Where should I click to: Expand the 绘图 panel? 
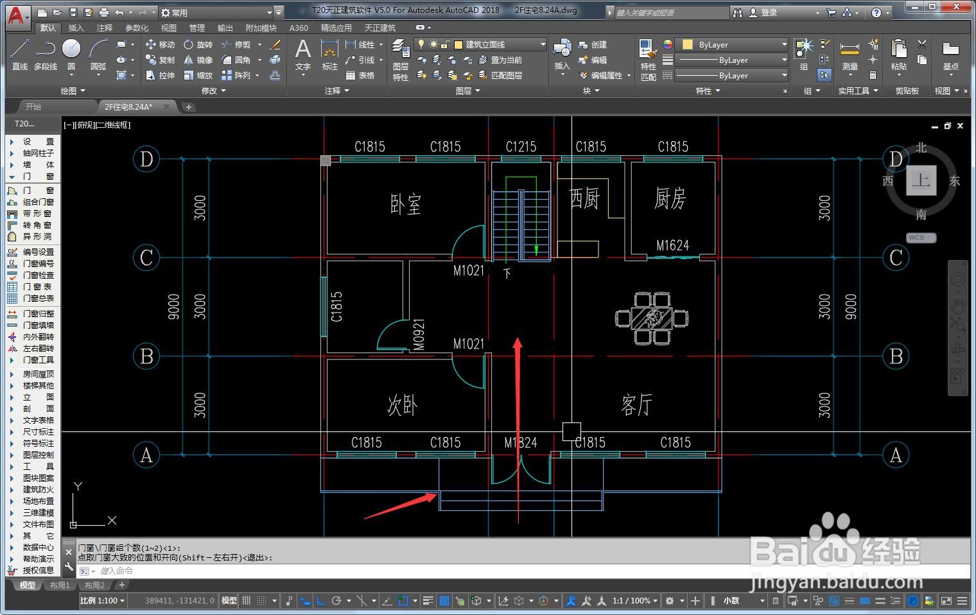[73, 91]
